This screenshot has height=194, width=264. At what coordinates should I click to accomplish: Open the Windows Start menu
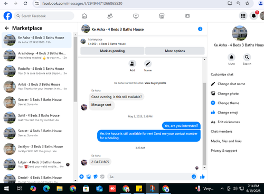tap(6, 189)
